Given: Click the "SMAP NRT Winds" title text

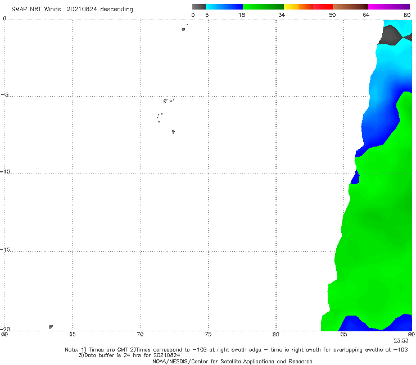Looking at the screenshot, I should (36, 10).
